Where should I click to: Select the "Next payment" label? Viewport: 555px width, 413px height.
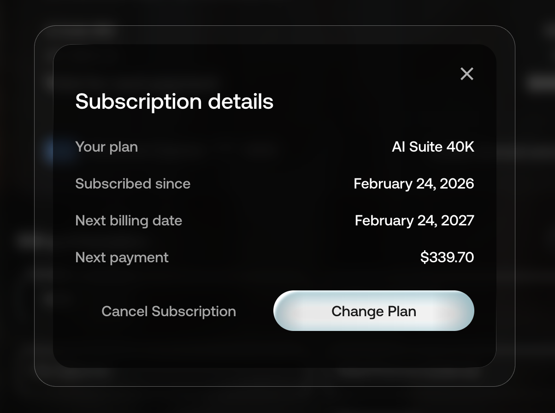pyautogui.click(x=122, y=257)
